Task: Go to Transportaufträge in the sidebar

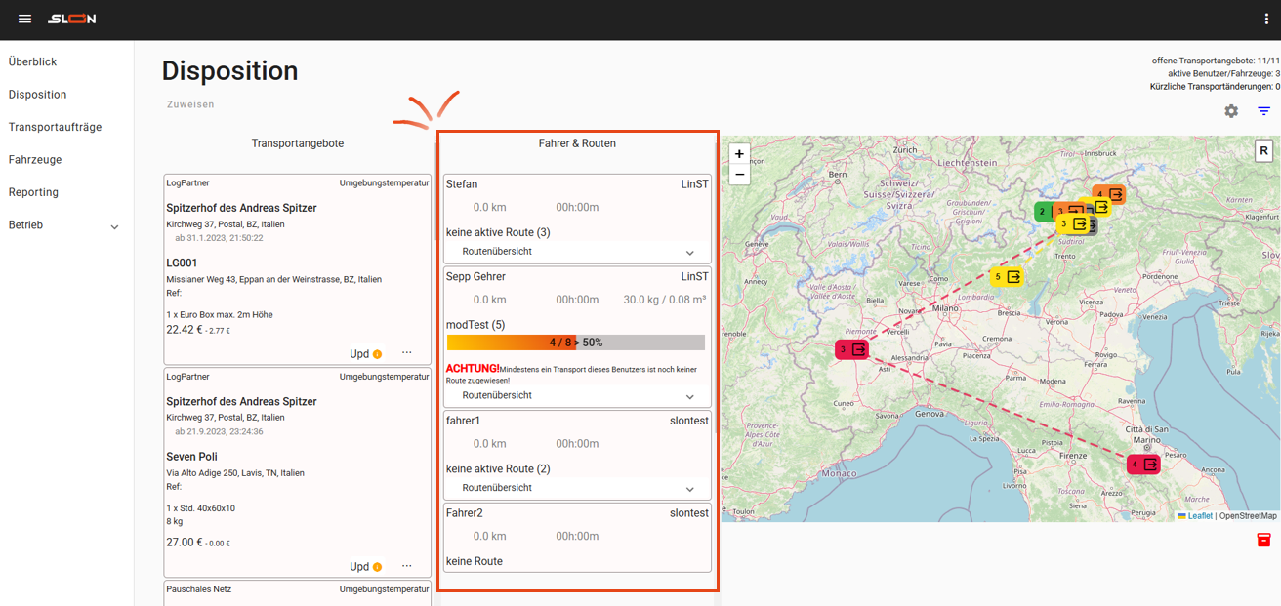Action: 55,127
